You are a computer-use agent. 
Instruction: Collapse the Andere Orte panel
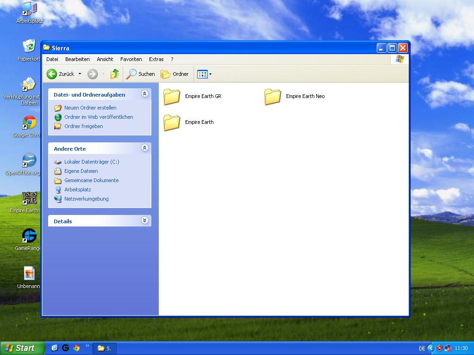(144, 148)
